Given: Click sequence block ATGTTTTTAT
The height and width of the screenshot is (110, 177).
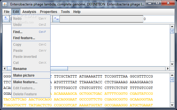Looking at the screenshot, I should pyautogui.click(x=66, y=82).
